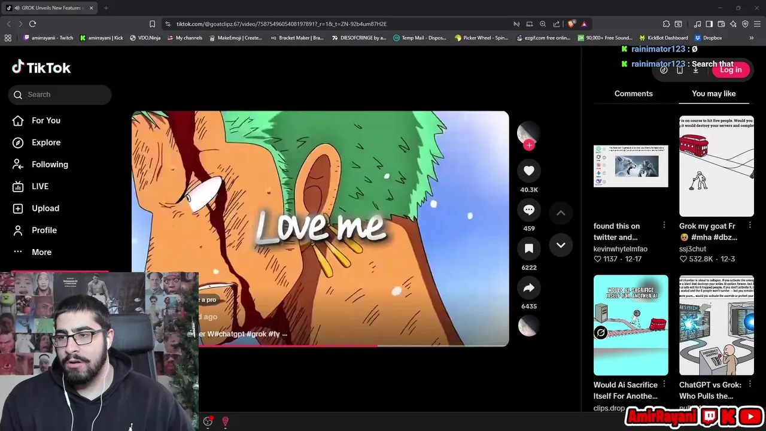Reload the page in the browser
766x431 pixels.
click(32, 24)
